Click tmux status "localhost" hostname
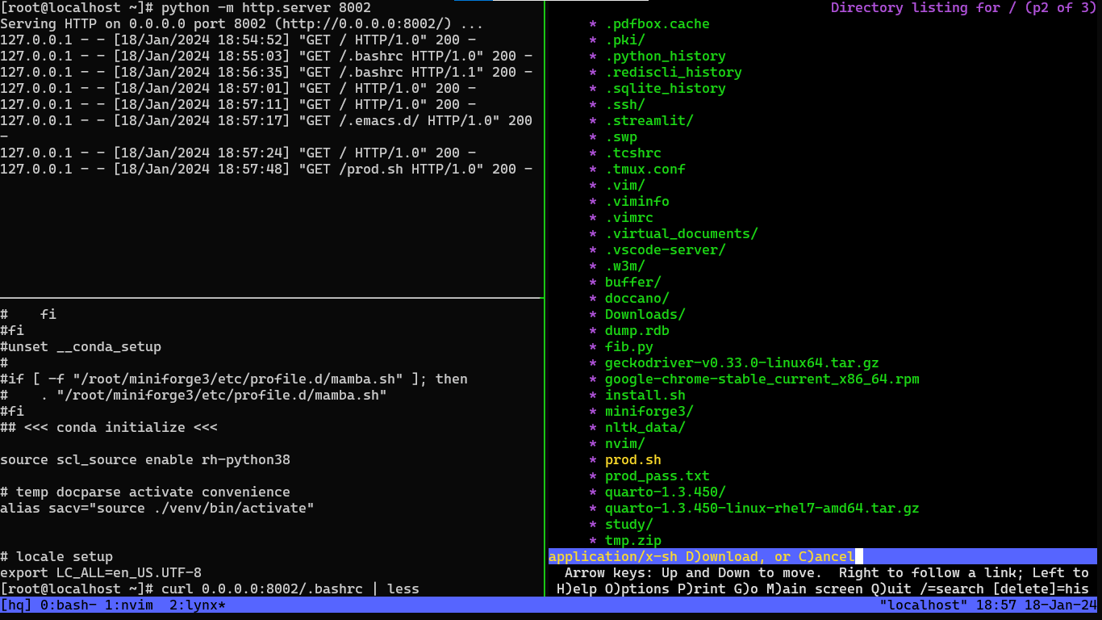 (x=924, y=605)
